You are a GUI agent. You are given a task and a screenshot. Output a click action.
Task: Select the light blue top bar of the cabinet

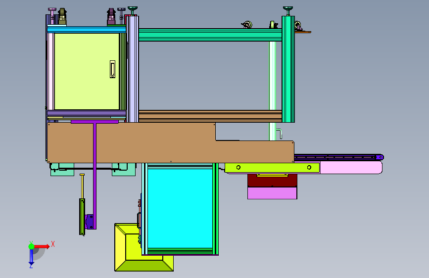point(87,29)
